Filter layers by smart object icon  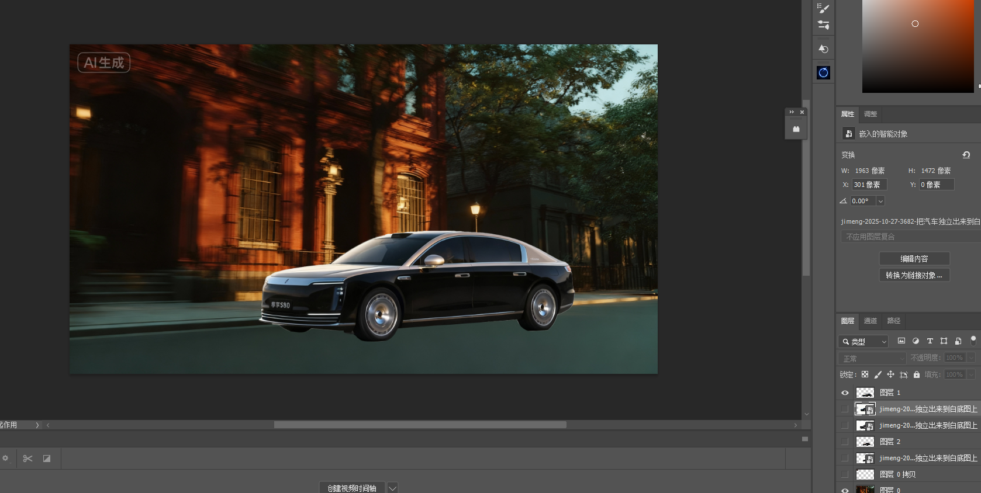pyautogui.click(x=958, y=341)
